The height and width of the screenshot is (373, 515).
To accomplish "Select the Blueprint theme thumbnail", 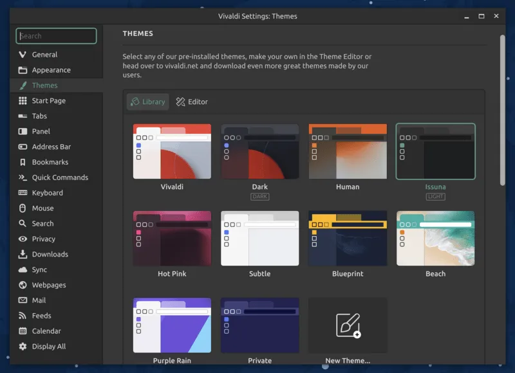I will coord(348,238).
